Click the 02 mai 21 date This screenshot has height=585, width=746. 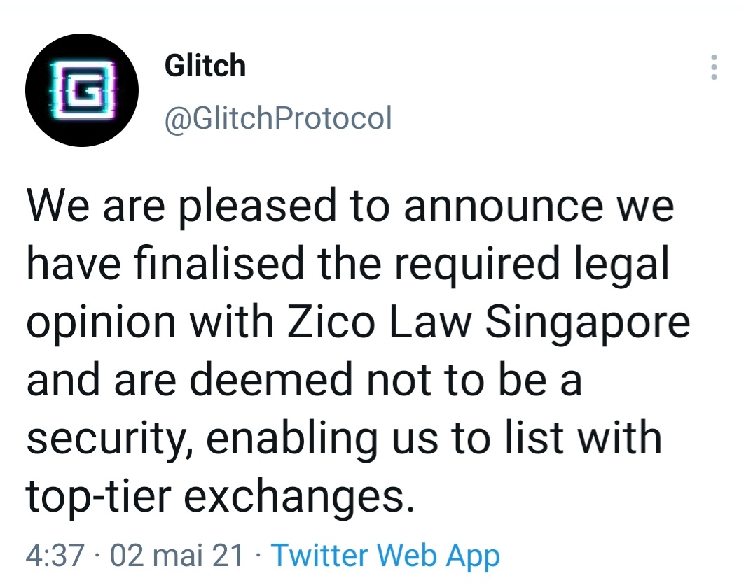[x=177, y=555]
